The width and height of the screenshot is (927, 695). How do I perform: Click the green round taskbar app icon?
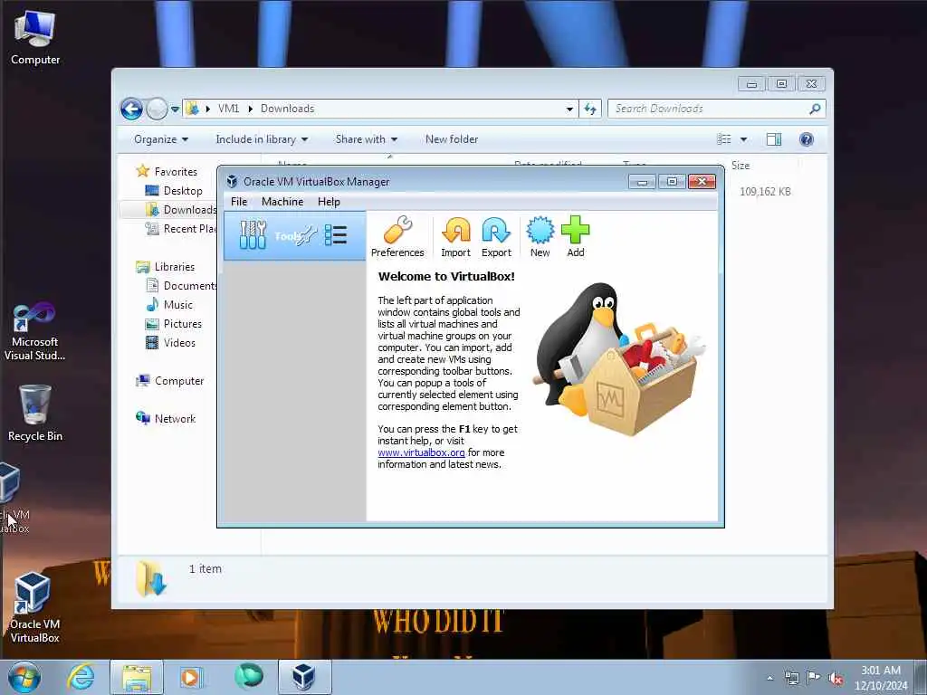[248, 677]
